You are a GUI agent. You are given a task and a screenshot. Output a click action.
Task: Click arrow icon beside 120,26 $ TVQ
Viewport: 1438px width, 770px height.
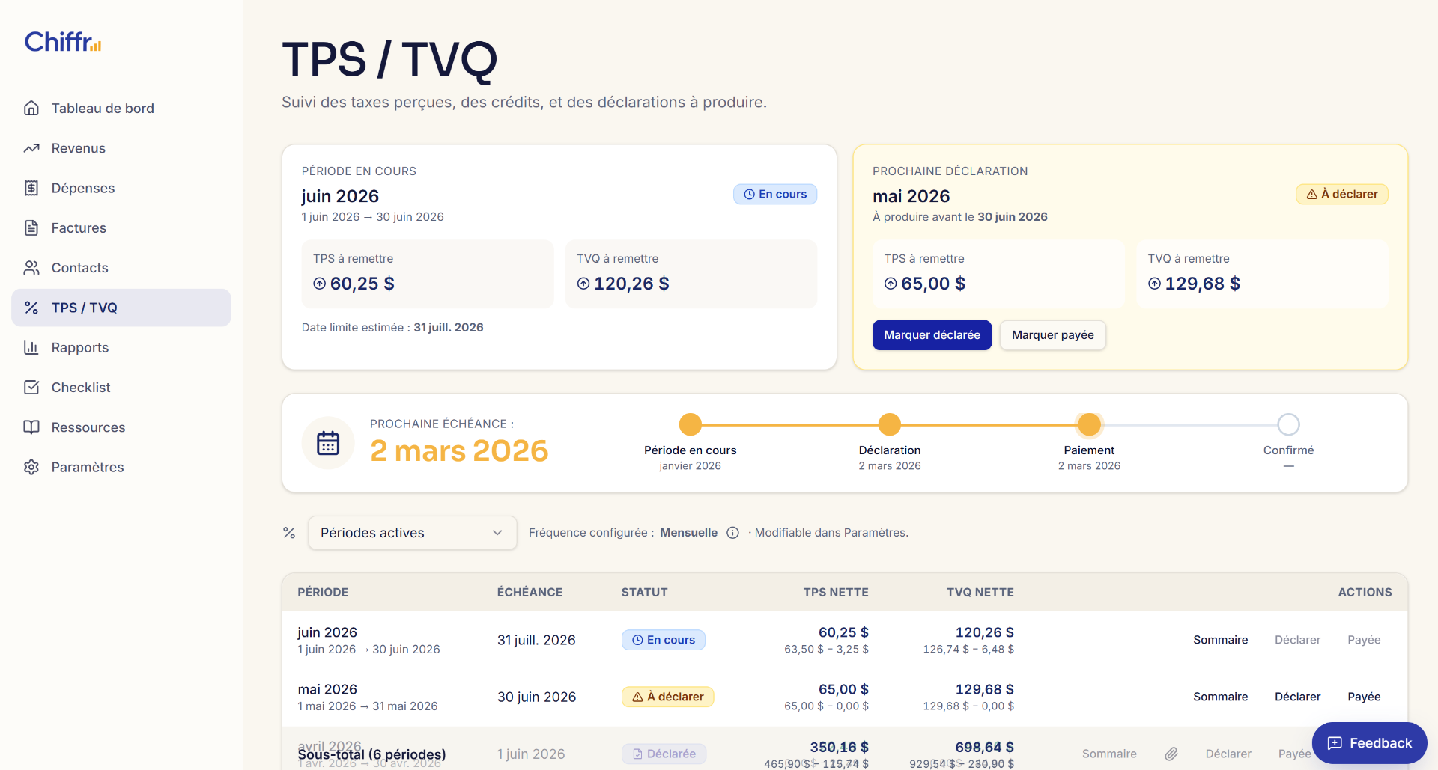583,284
